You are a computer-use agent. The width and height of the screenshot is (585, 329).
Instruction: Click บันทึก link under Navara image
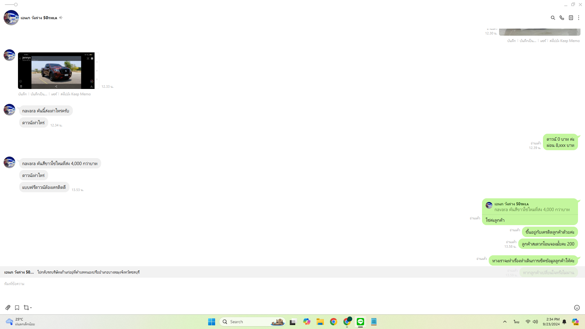click(x=22, y=94)
